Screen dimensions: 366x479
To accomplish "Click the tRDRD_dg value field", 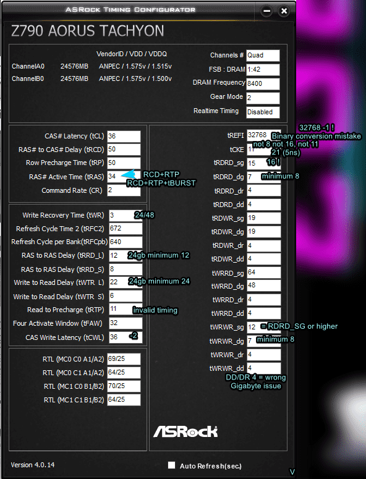I will point(263,177).
